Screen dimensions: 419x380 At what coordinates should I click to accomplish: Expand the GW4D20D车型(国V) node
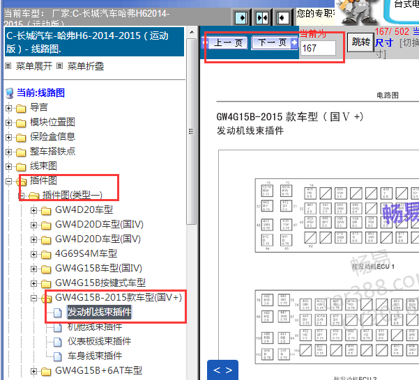click(x=33, y=239)
